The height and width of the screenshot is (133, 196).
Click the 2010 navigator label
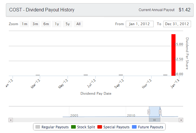pos(131,115)
